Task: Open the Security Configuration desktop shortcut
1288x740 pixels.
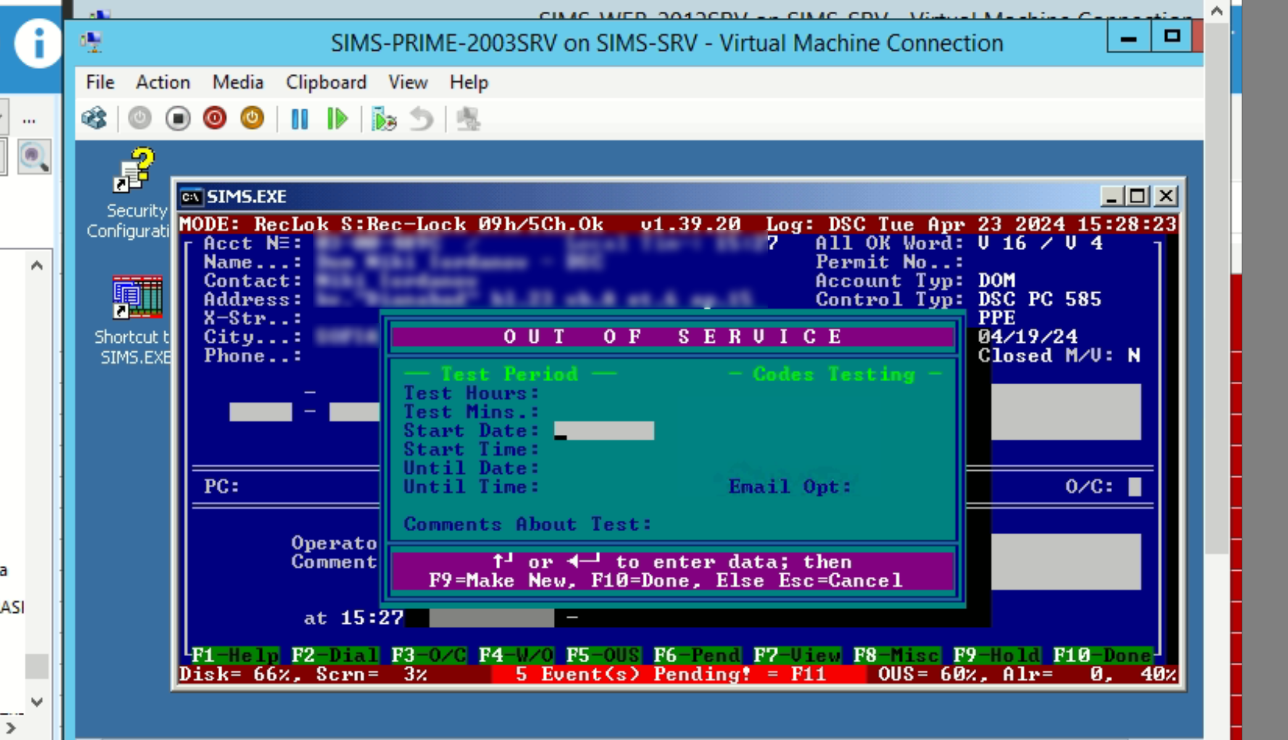Action: 135,193
